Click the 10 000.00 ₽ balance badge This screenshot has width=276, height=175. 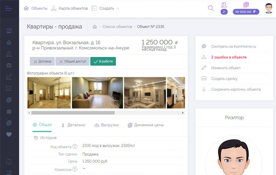pos(246,12)
